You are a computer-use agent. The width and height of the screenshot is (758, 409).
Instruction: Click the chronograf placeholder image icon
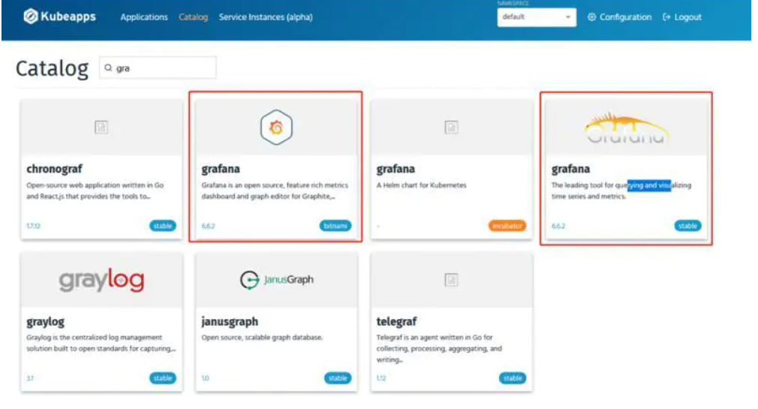point(101,127)
